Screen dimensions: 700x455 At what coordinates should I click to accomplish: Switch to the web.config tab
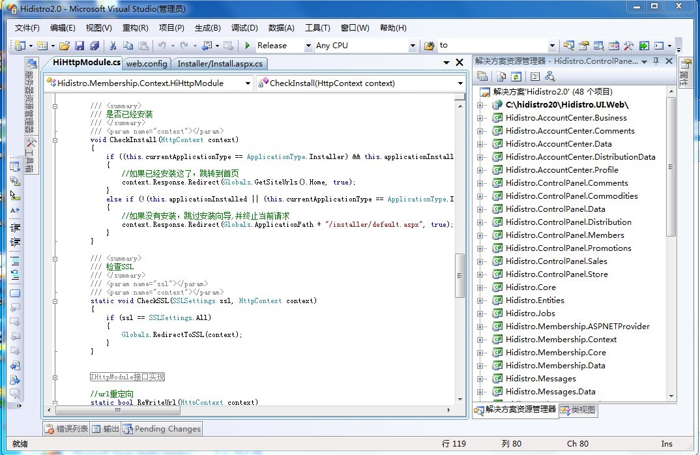(147, 64)
